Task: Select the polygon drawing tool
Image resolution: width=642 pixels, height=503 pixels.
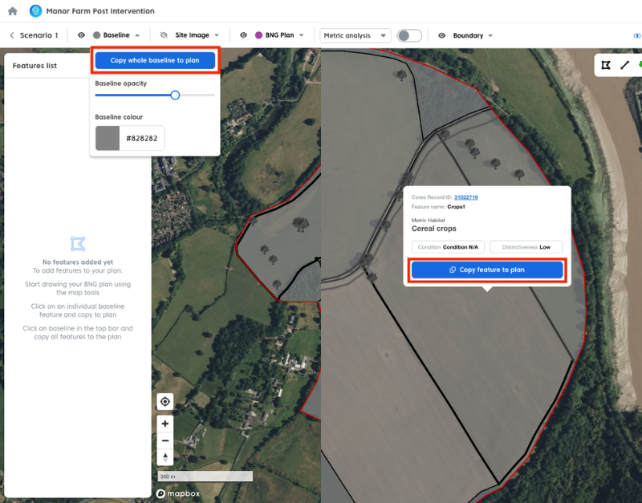Action: [x=606, y=65]
